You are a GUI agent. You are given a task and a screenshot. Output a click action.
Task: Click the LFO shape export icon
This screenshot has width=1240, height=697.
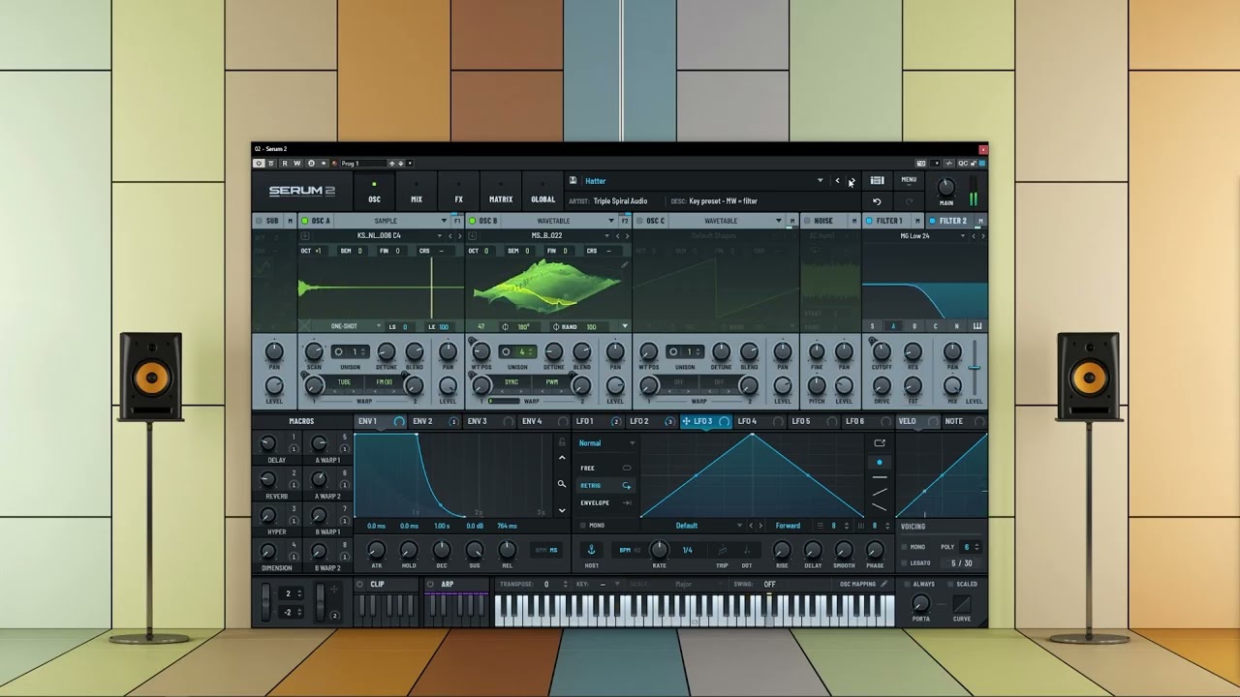point(880,443)
